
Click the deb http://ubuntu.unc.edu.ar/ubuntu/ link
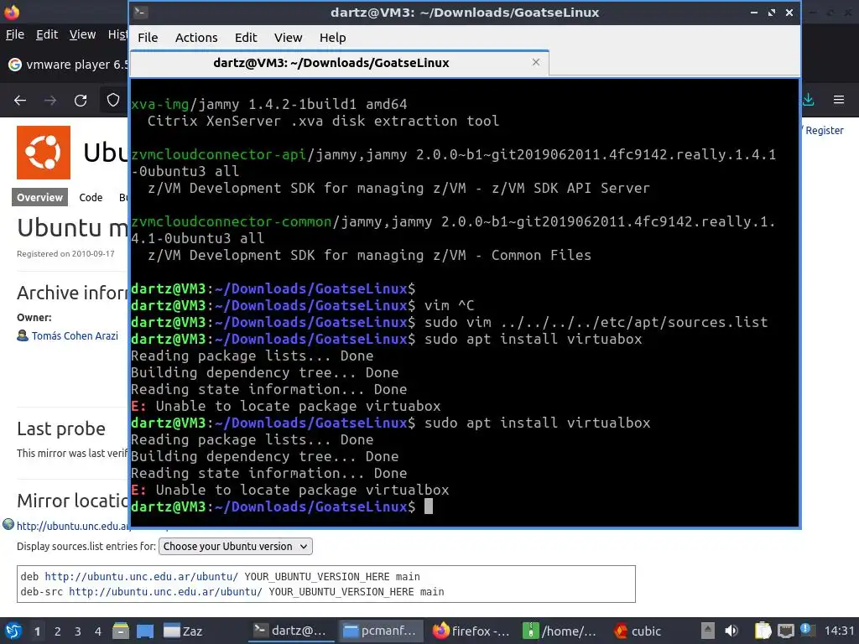[141, 577]
